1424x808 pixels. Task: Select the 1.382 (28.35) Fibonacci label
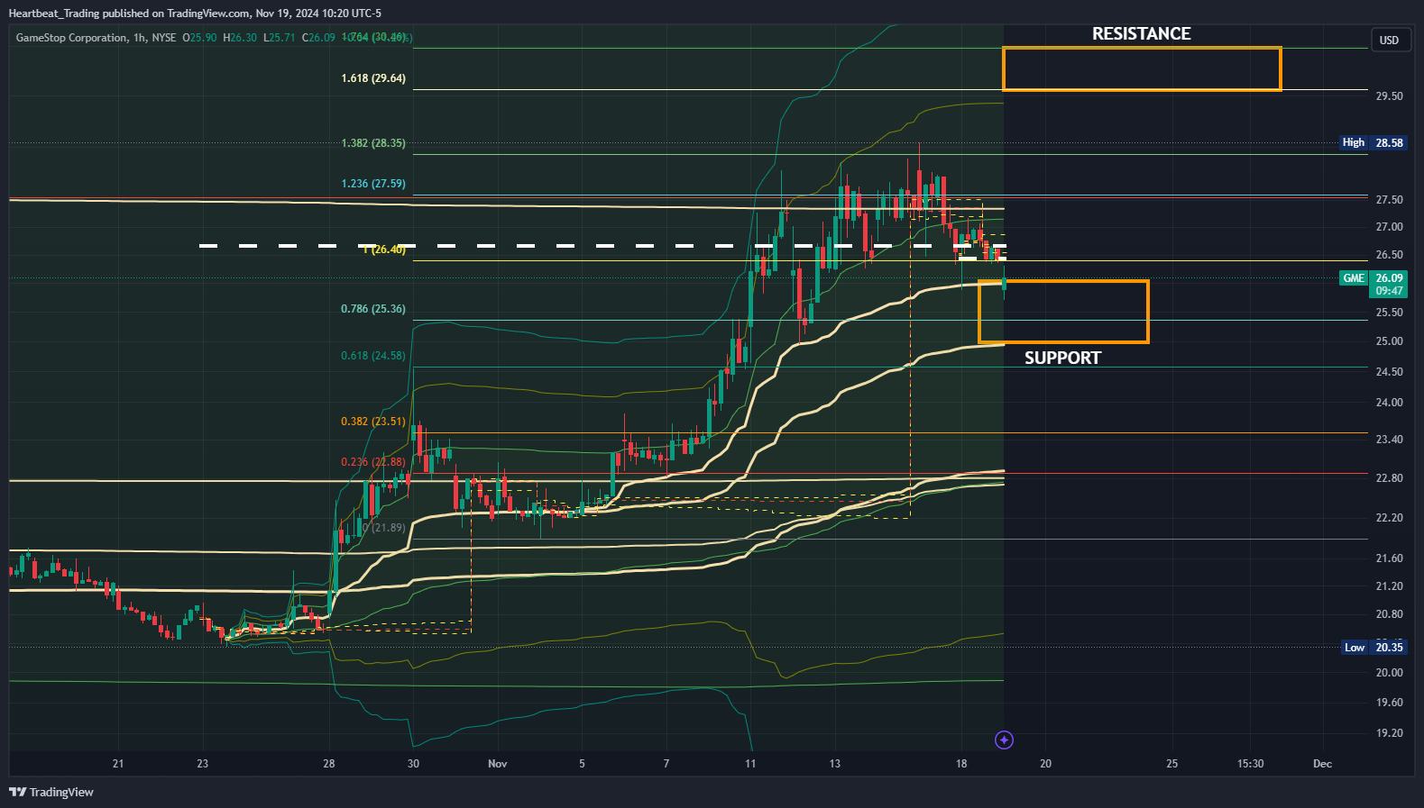pos(373,143)
